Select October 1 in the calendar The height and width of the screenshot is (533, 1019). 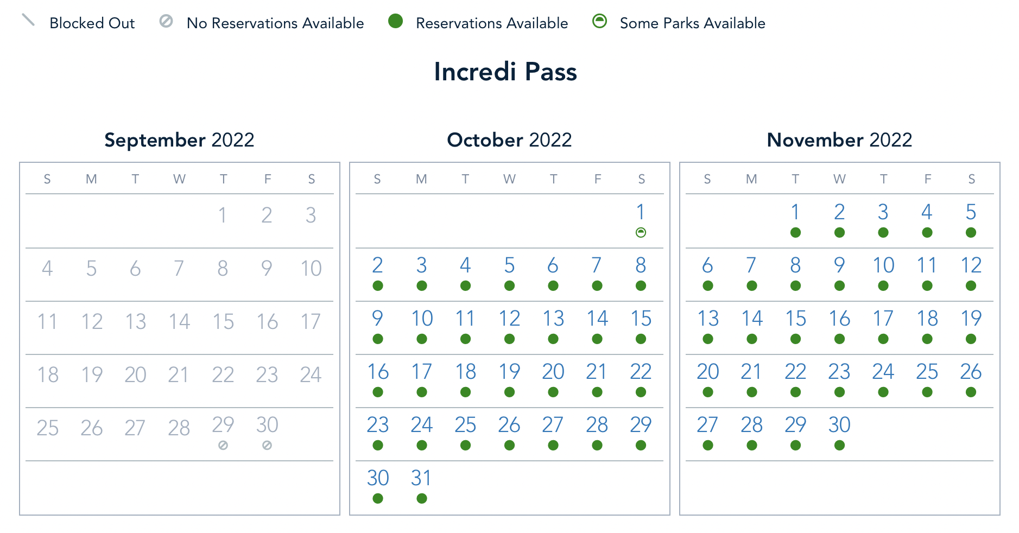point(641,212)
